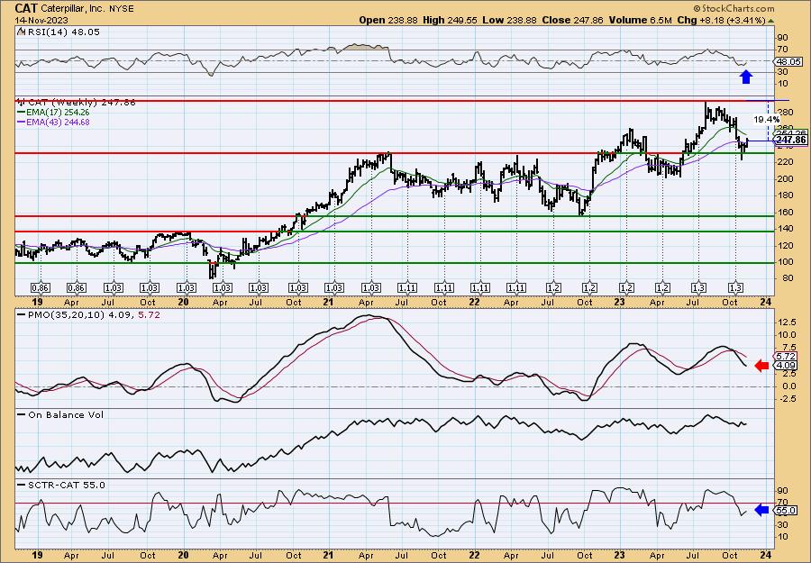Click the 48.05 RSI value tag
This screenshot has height=563, width=811.
pyautogui.click(x=788, y=61)
